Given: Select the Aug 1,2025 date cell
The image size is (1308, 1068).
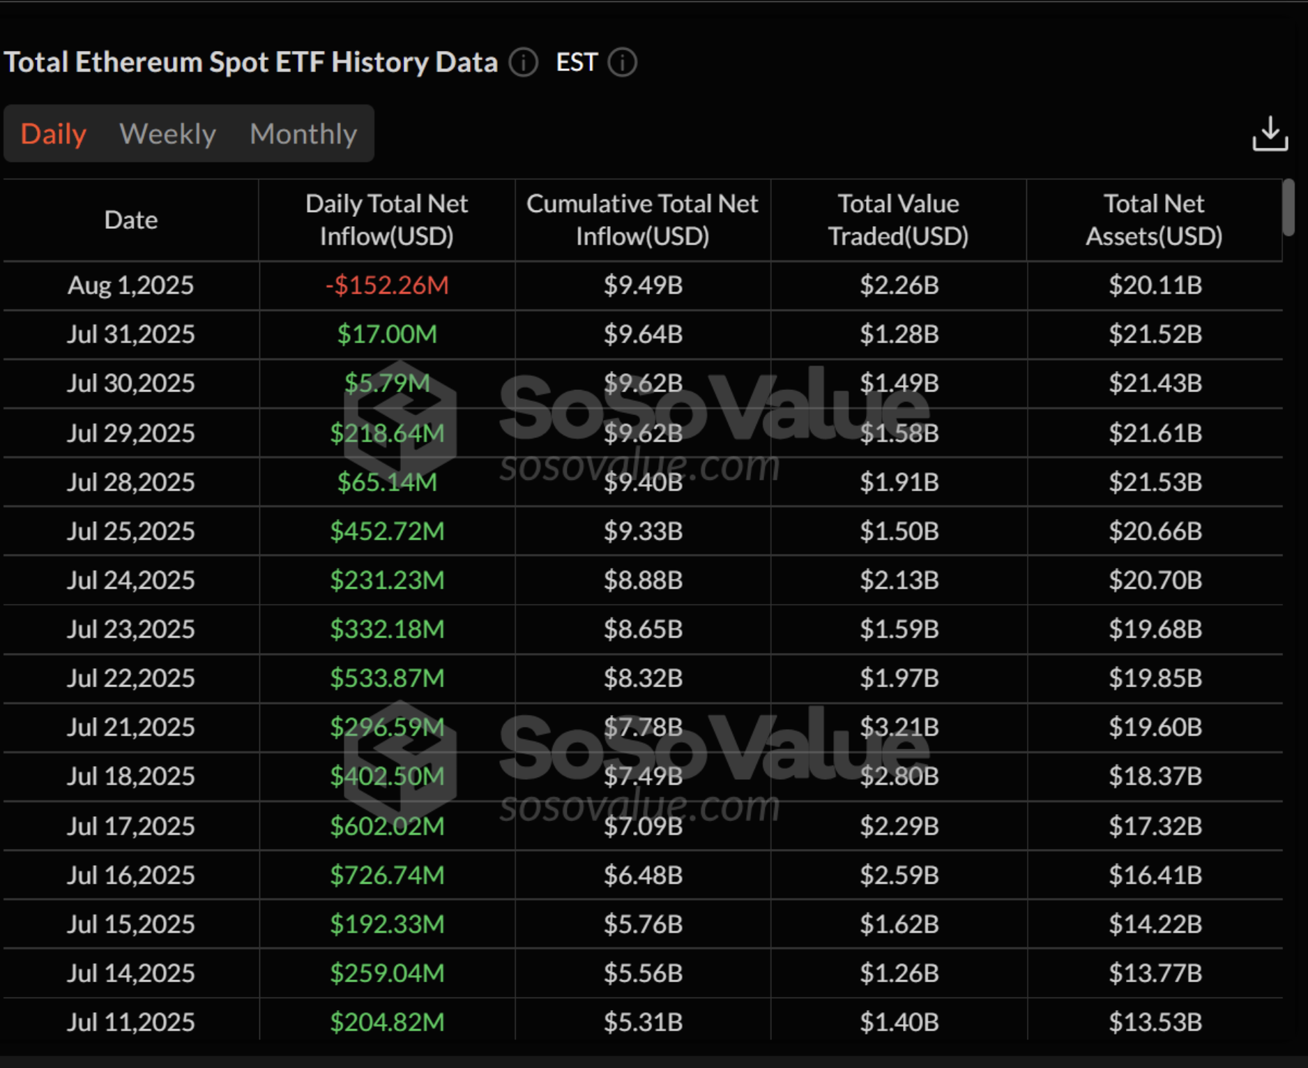Looking at the screenshot, I should pyautogui.click(x=131, y=285).
